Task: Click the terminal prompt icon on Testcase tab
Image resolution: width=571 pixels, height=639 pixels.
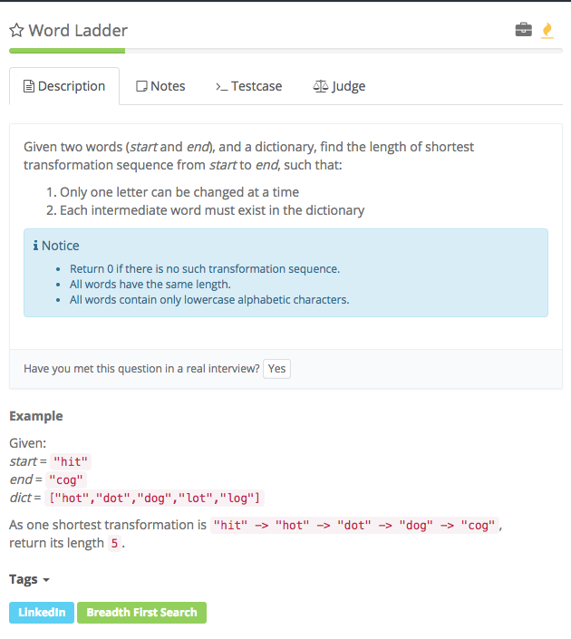Action: (221, 86)
